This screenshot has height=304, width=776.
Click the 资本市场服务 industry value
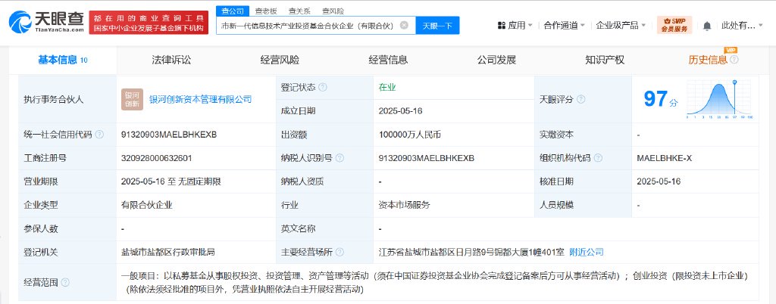405,205
